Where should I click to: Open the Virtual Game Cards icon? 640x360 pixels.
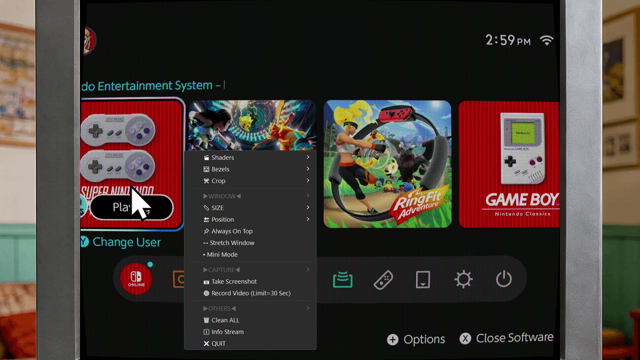pos(342,279)
